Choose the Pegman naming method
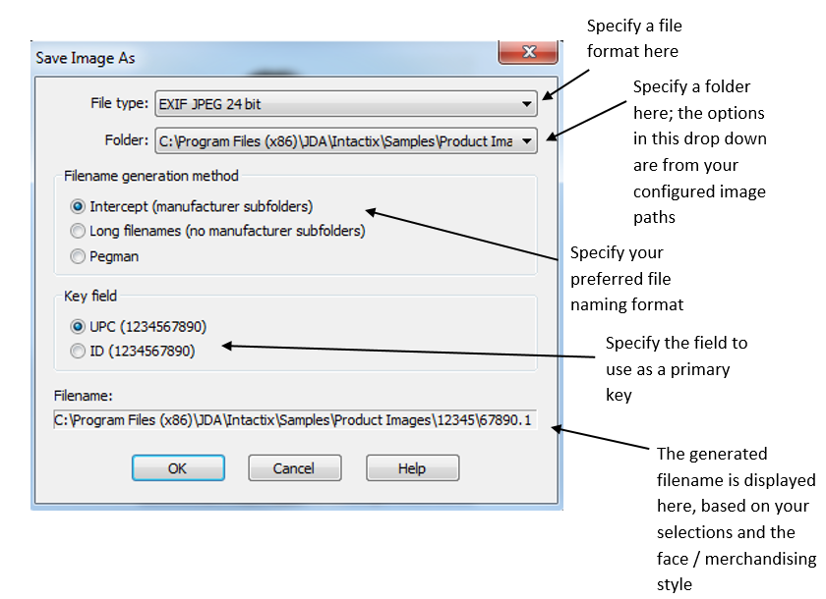This screenshot has width=826, height=599. tap(78, 256)
